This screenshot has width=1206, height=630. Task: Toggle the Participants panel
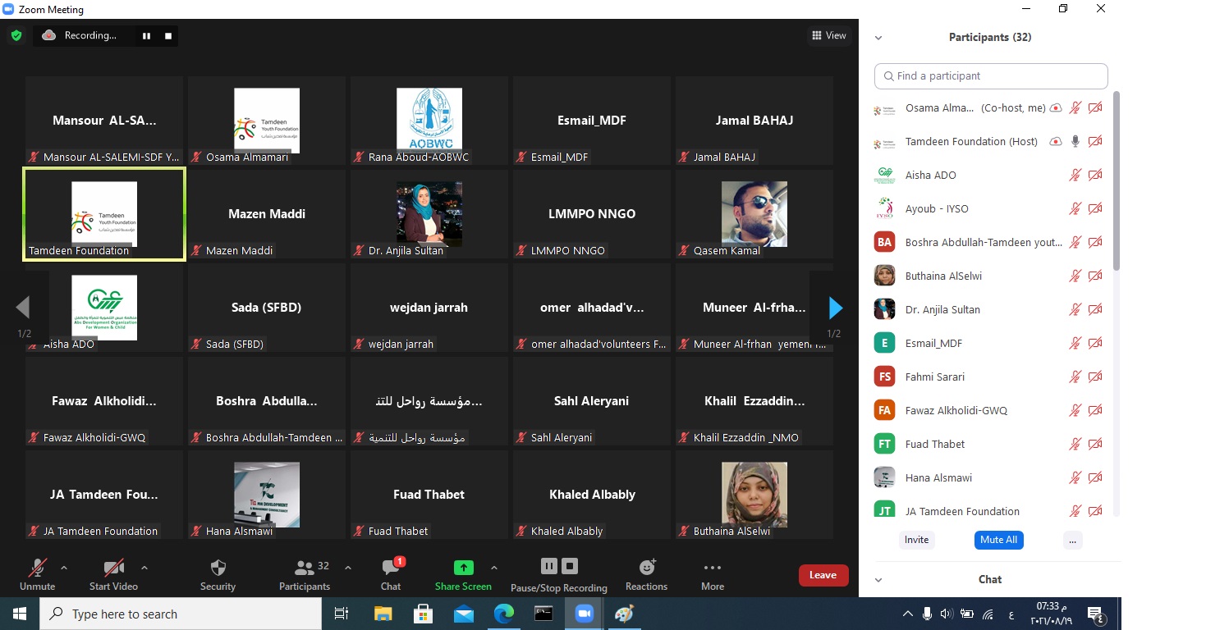[305, 574]
